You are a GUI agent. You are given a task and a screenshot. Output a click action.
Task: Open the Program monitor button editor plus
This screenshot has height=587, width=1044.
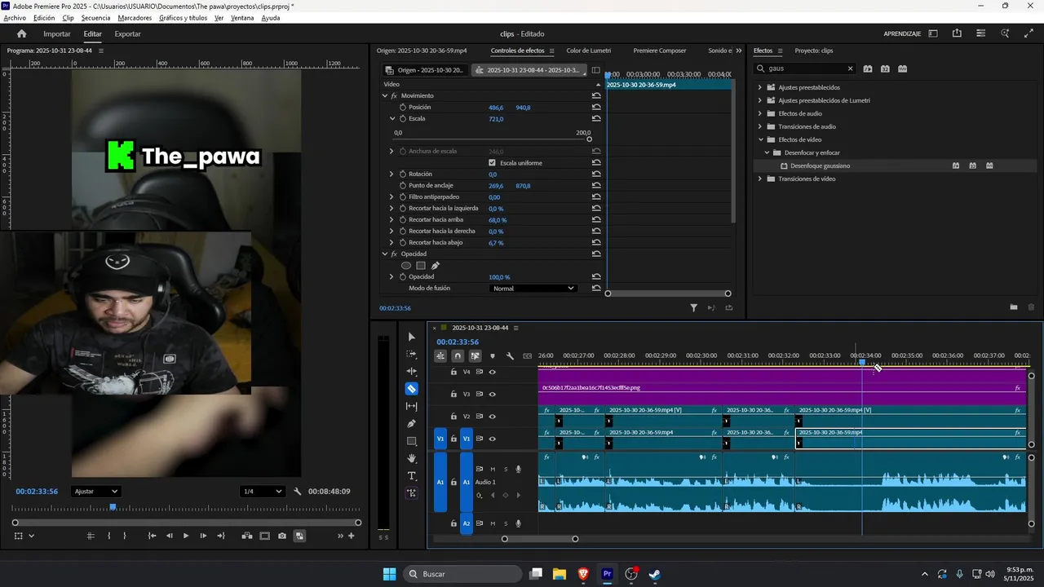pyautogui.click(x=352, y=536)
